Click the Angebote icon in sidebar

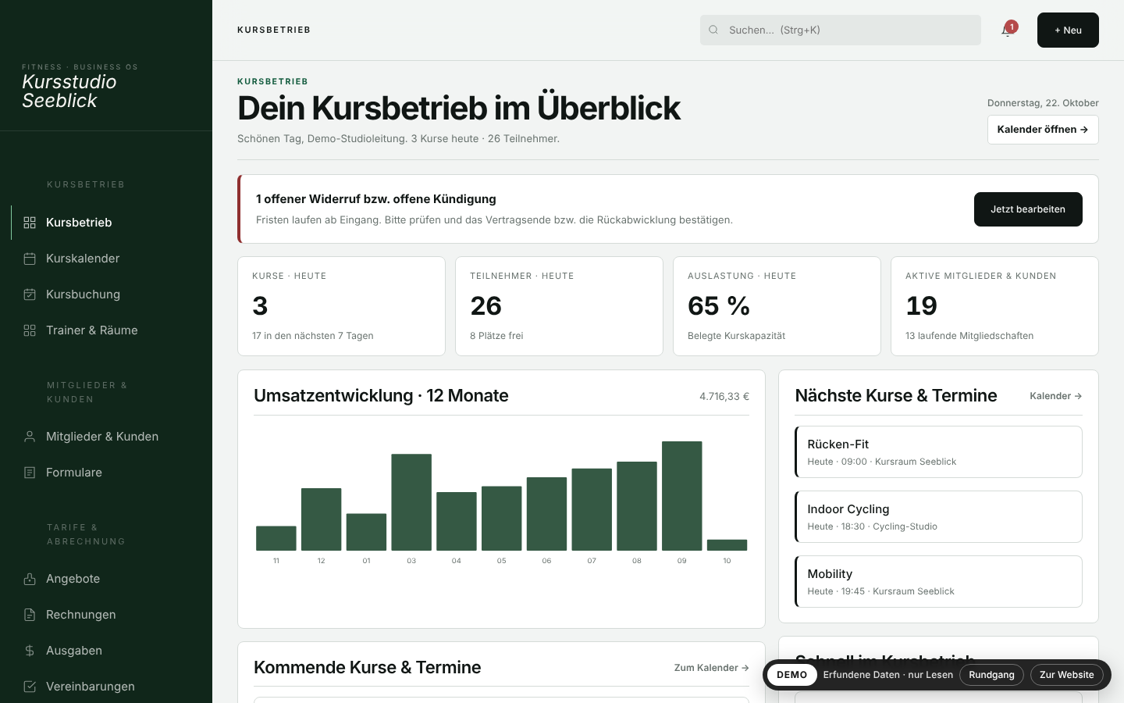30,579
